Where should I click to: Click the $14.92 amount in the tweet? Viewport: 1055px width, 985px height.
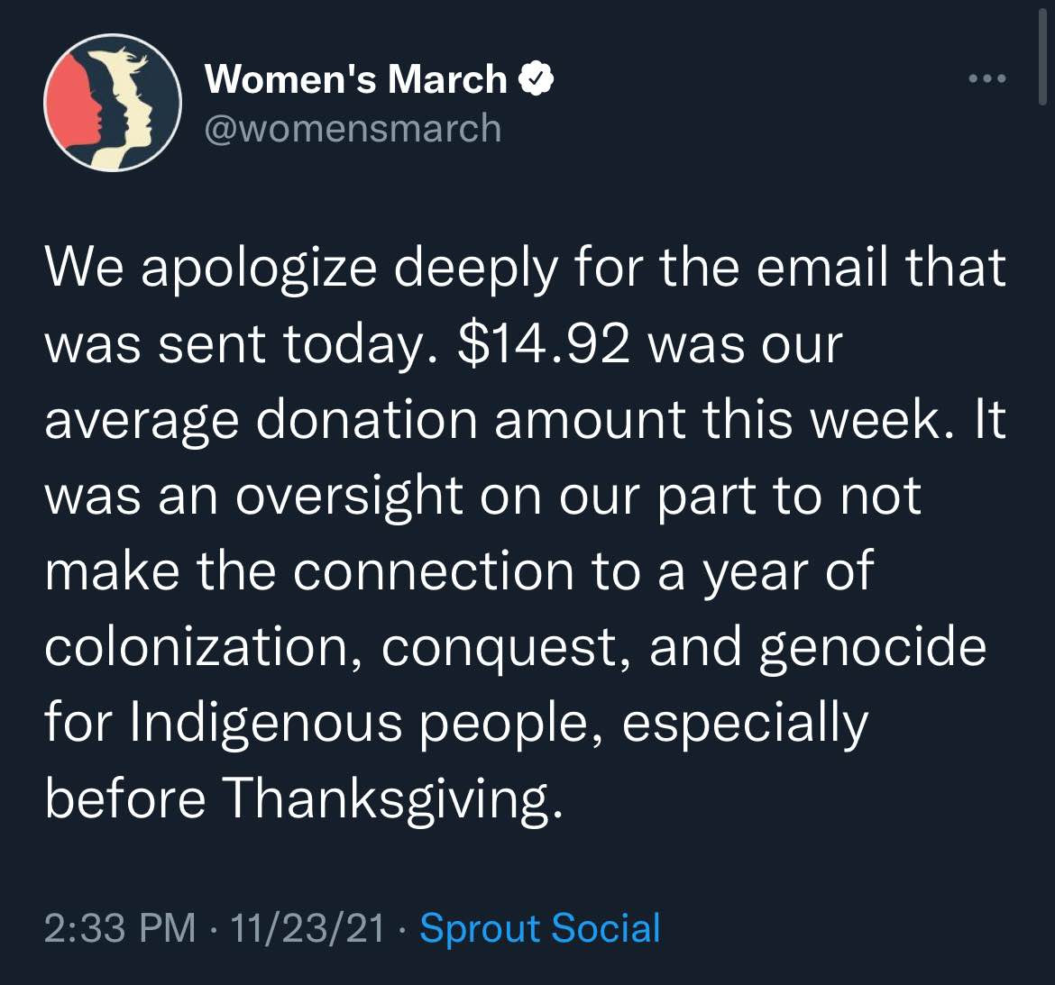543,345
